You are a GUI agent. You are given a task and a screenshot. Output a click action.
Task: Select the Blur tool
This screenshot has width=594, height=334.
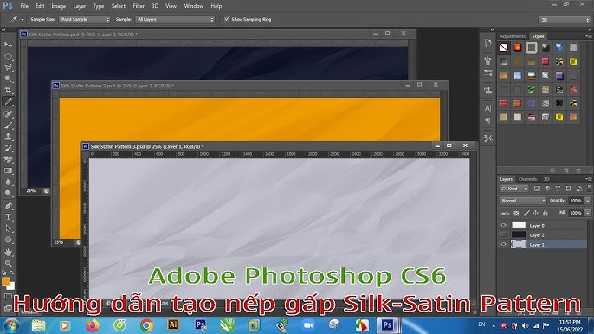[x=8, y=183]
